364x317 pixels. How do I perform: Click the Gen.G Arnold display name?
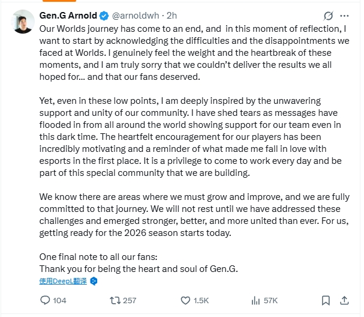point(69,16)
